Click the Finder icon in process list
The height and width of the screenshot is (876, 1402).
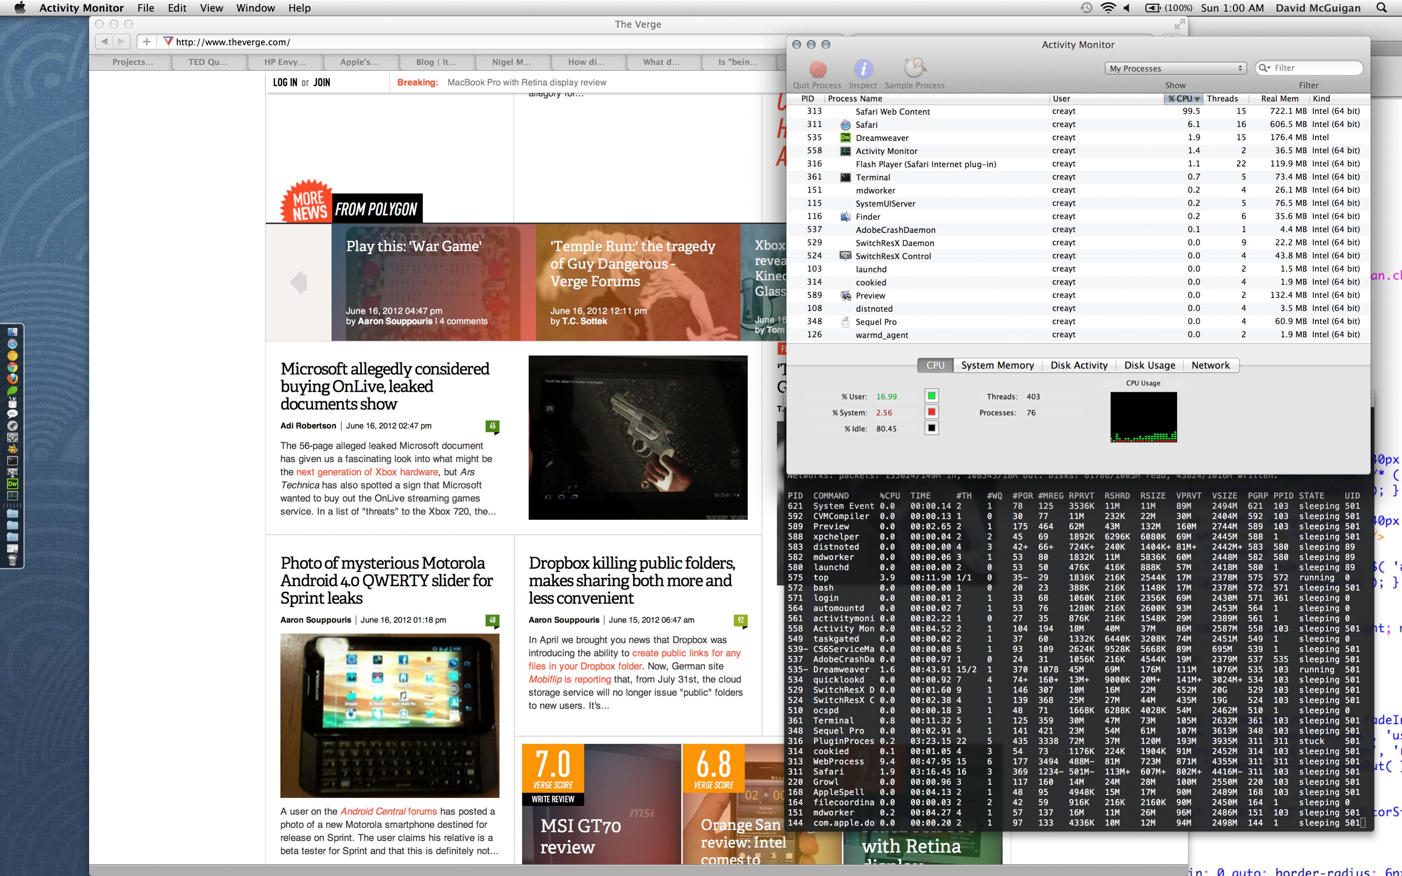[845, 217]
